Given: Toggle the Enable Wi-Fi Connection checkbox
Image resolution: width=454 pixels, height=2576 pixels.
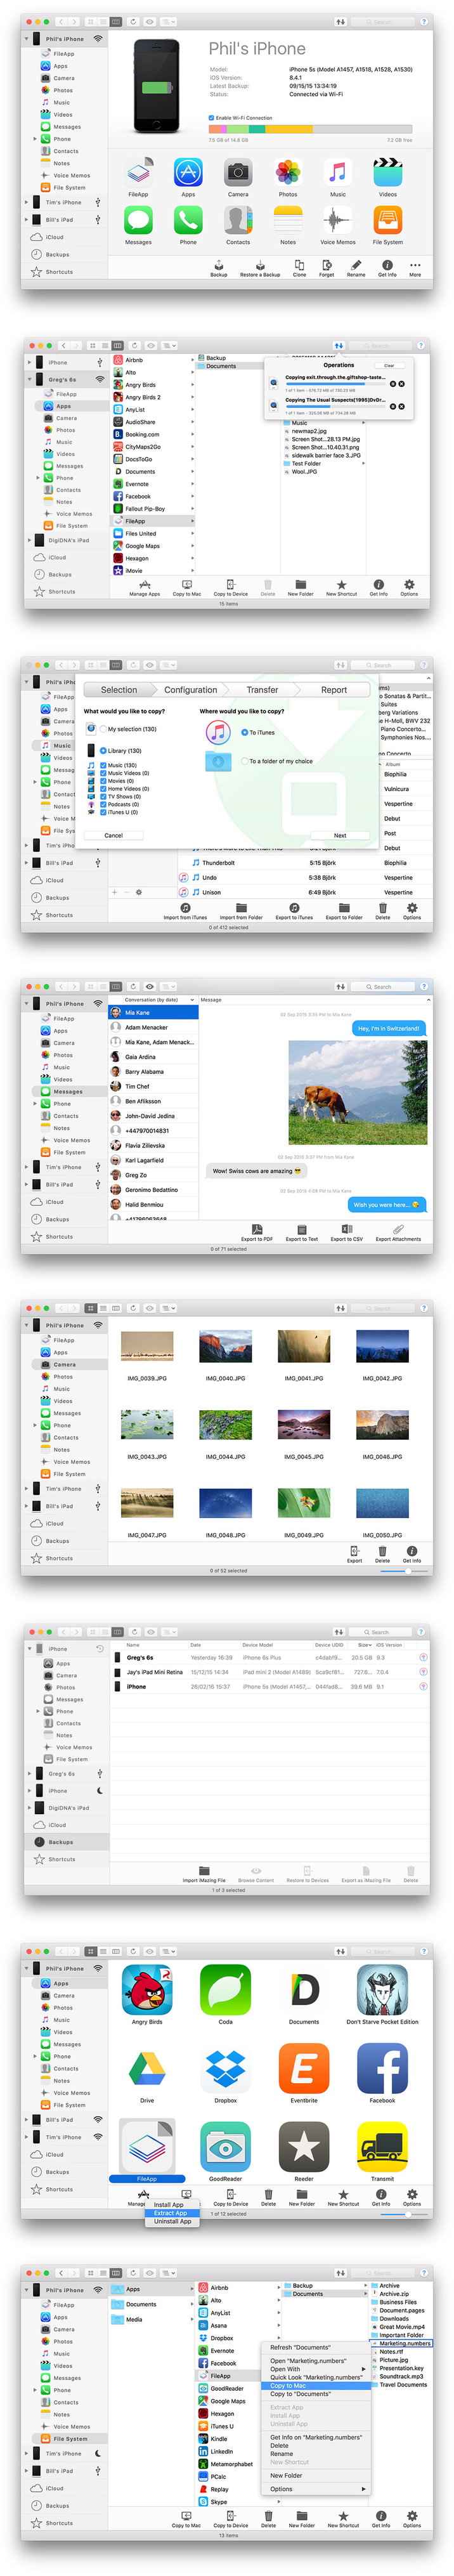Looking at the screenshot, I should tap(211, 118).
